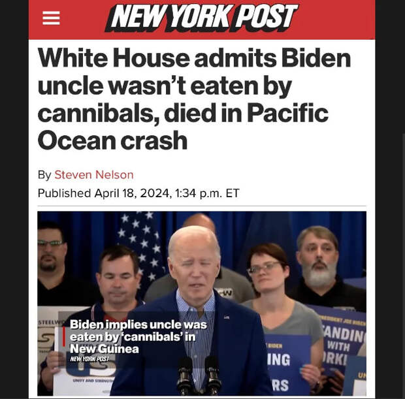
Task: Click the 'White House admits Biden' headline line
Action: 194,57
